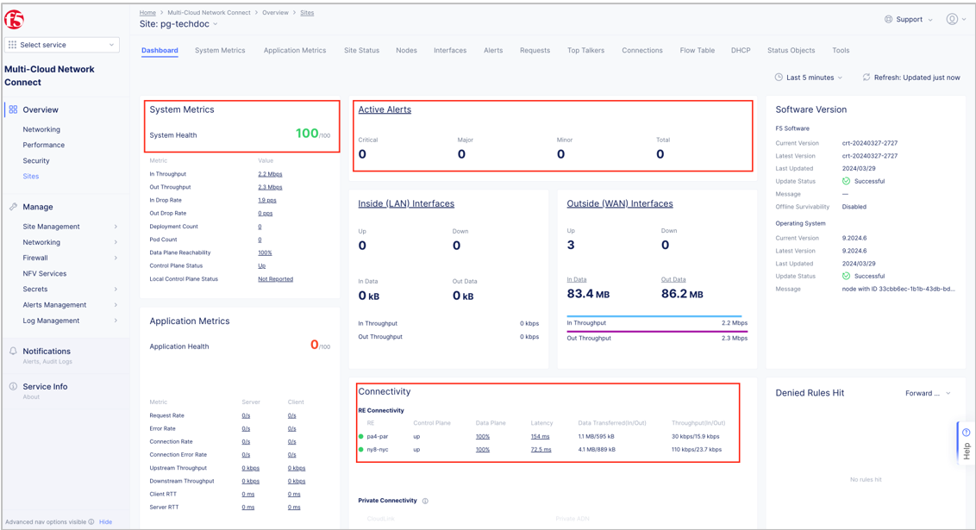Click the clock icon beside Last 5 minutes
The width and height of the screenshot is (976, 530).
coord(778,78)
